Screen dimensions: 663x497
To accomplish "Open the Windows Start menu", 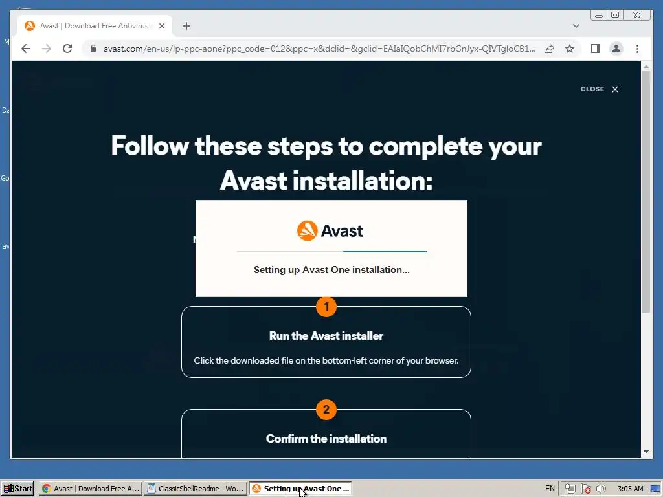I will click(17, 489).
